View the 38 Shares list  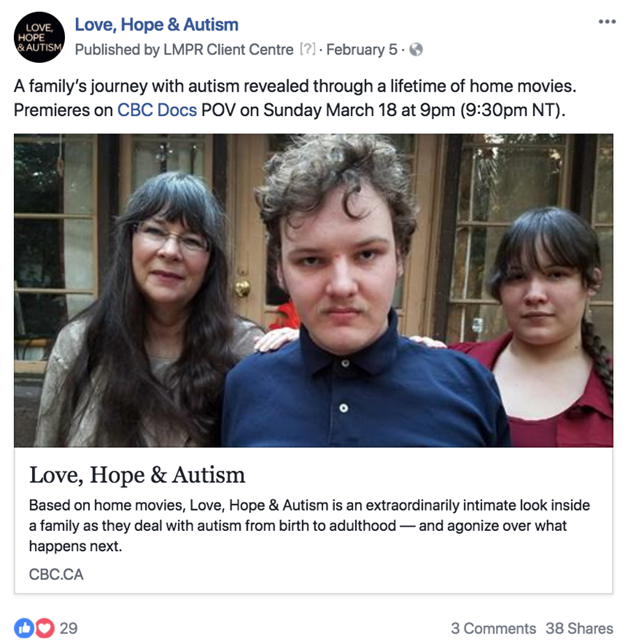pos(579,629)
